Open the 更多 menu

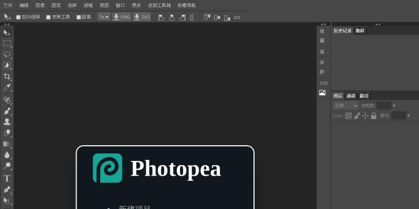click(x=136, y=5)
